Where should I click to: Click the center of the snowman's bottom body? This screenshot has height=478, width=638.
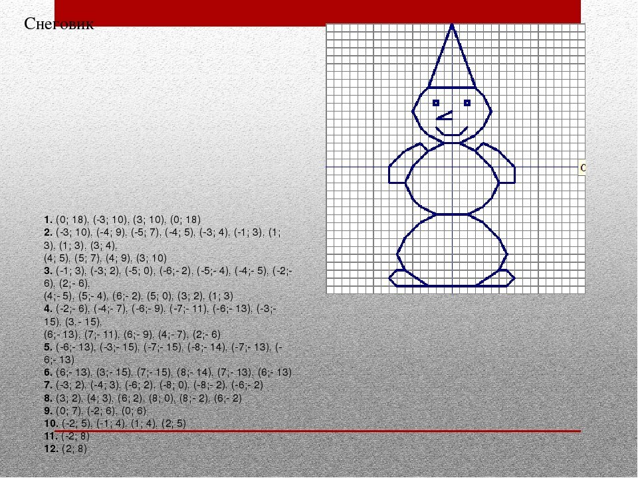[x=452, y=250]
